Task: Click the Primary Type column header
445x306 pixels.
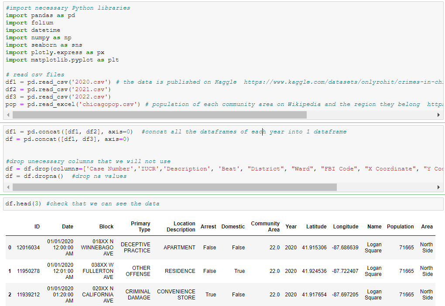Action: (140, 227)
